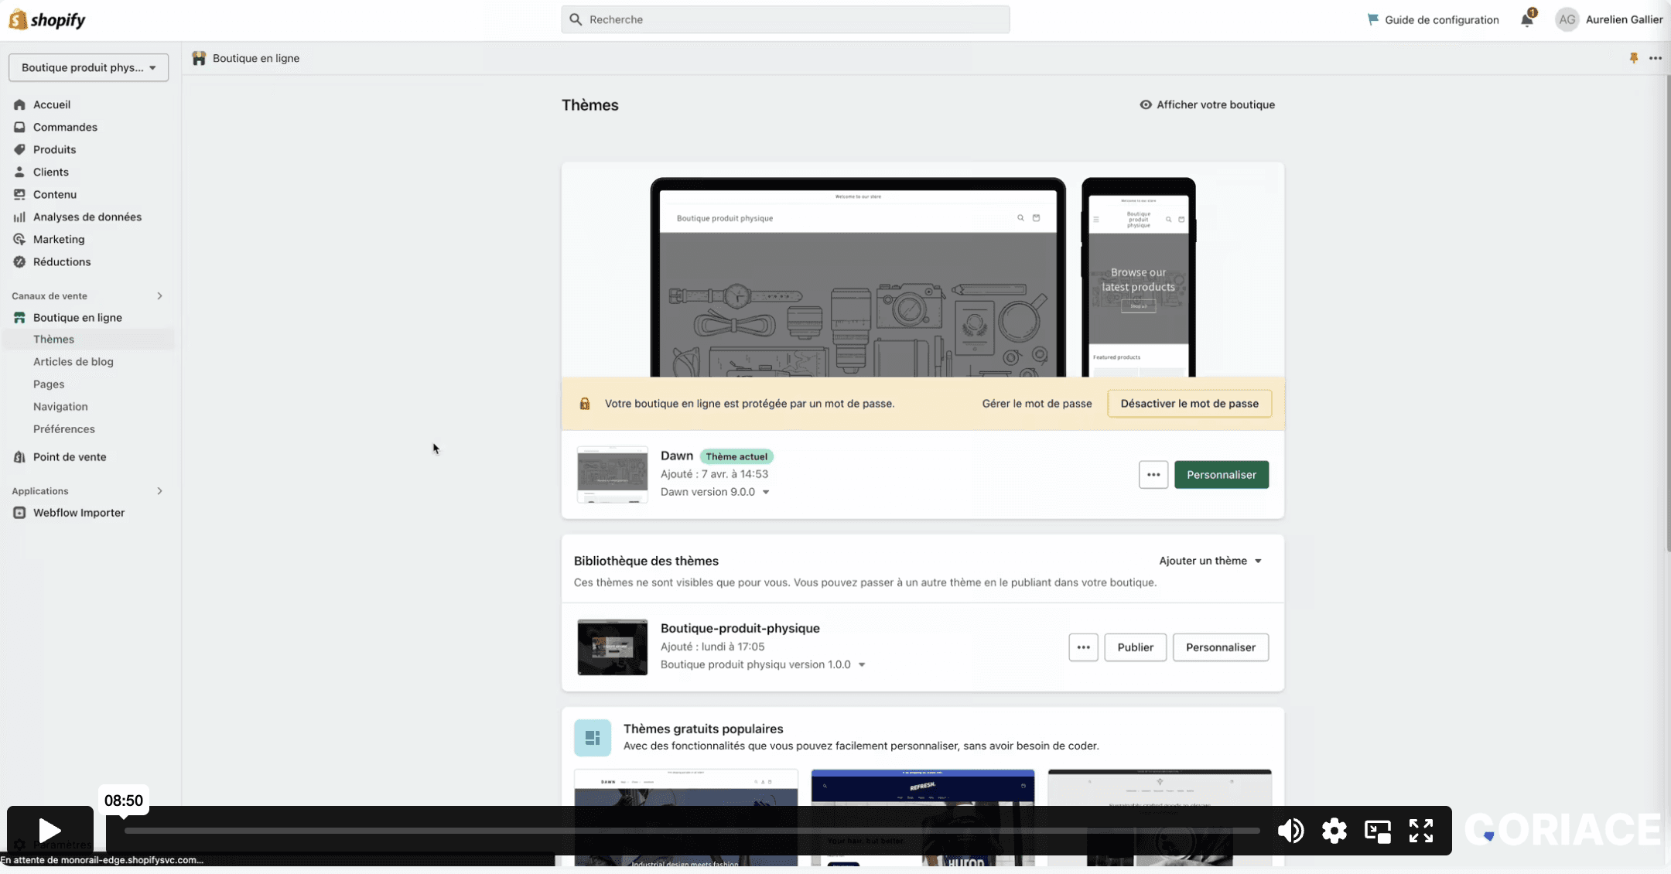Click the Shopify logo
Viewport: 1671px width, 874px height.
[x=47, y=20]
